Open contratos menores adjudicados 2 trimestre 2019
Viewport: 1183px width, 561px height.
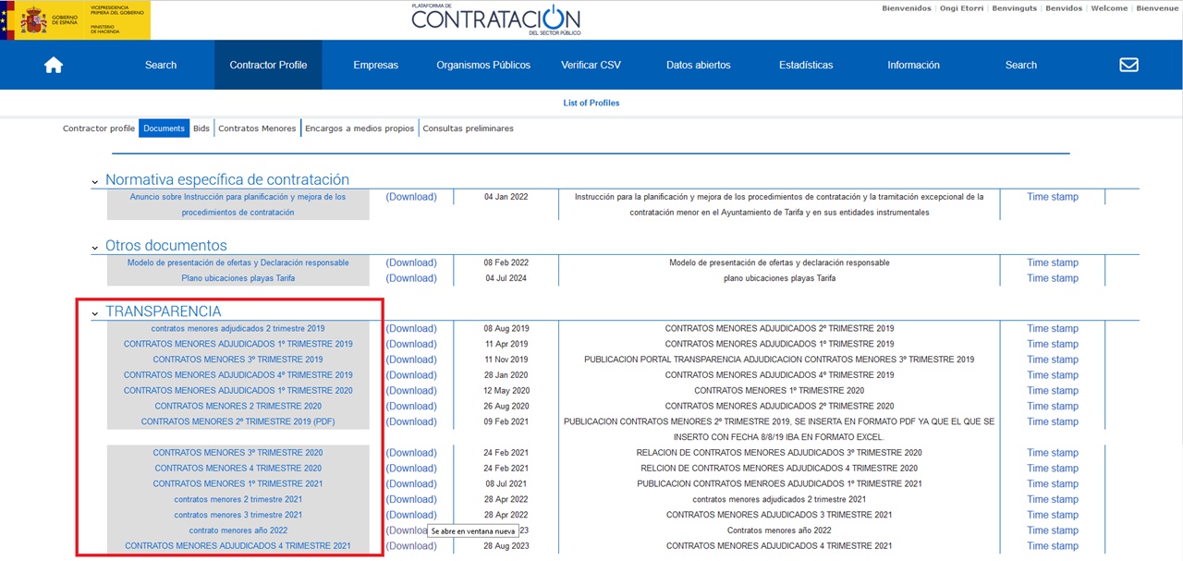(x=238, y=328)
